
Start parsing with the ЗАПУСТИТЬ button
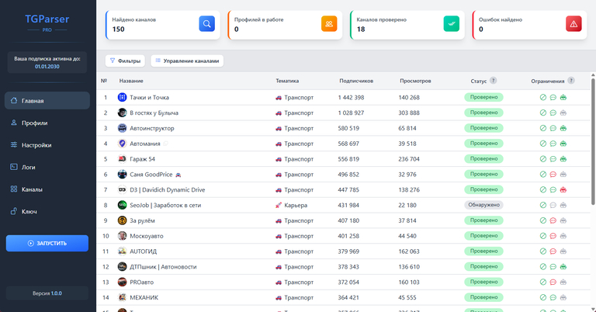coord(47,243)
